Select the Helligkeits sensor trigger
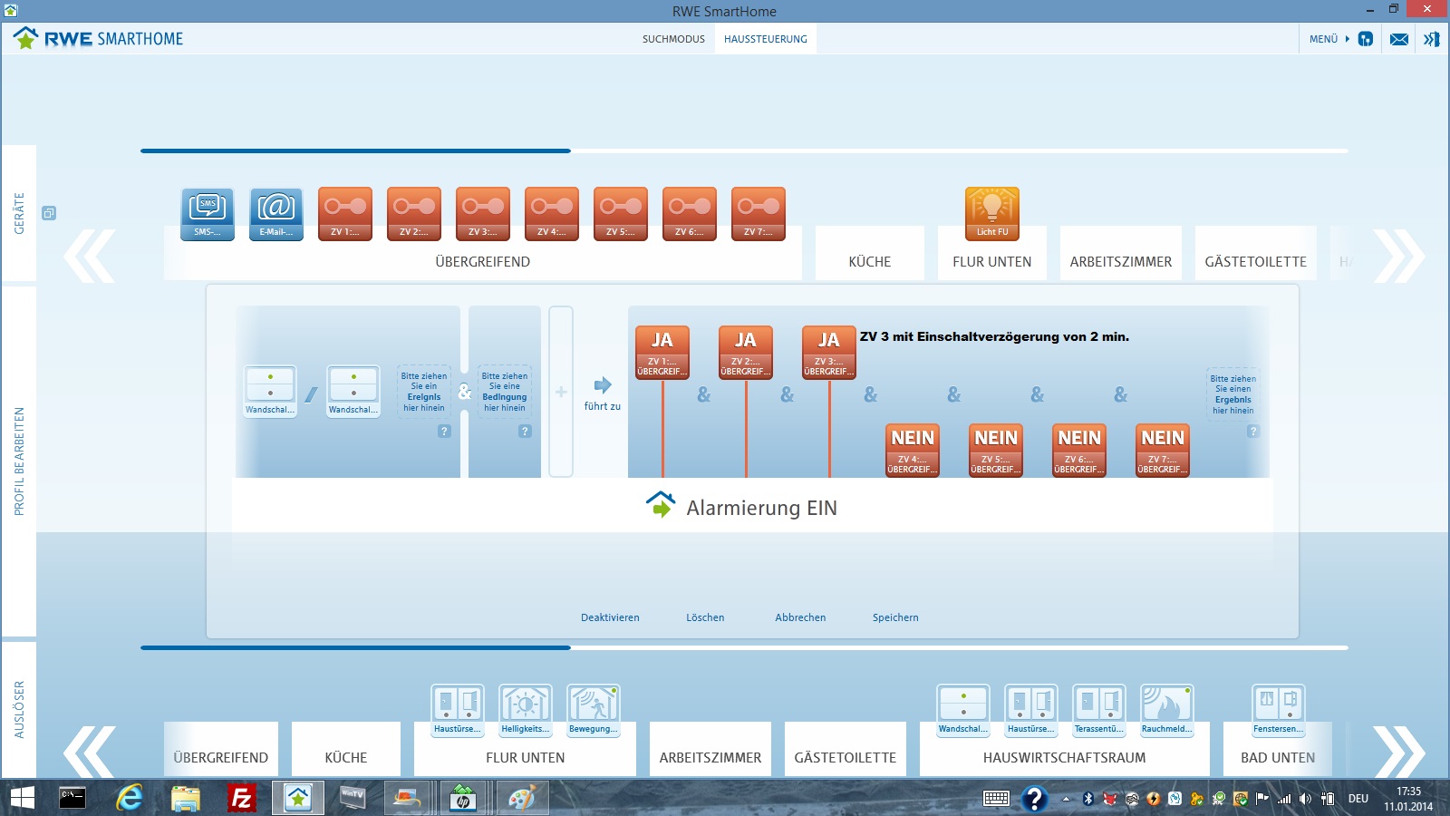The width and height of the screenshot is (1450, 816). 526,711
